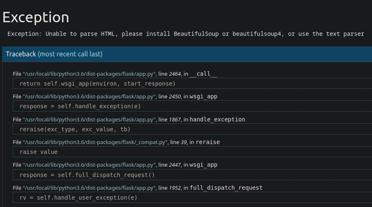Select the app.py file path on line 1867
This screenshot has width=372, height=207.
coord(89,120)
